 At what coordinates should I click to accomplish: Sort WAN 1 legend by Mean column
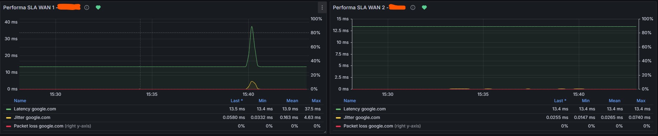point(292,101)
